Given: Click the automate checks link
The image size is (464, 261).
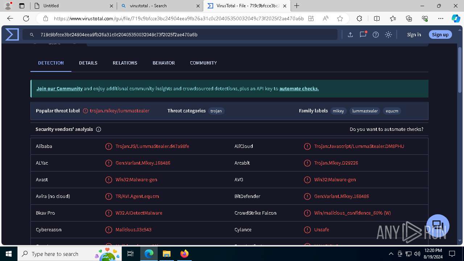Looking at the screenshot, I should tap(299, 88).
